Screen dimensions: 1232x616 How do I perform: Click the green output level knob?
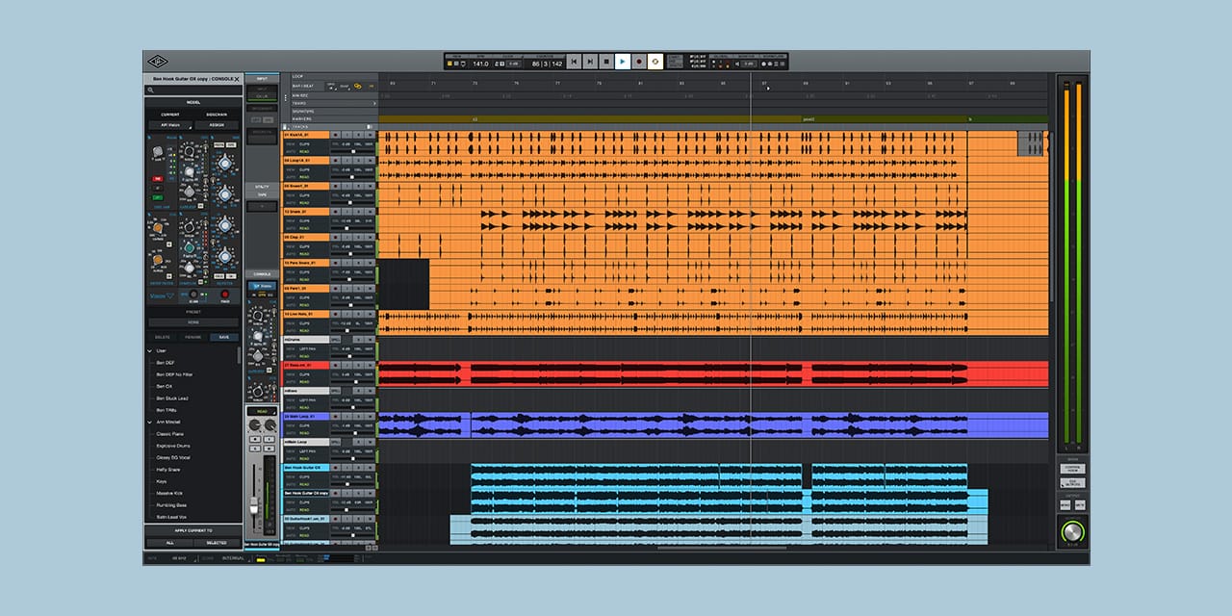1071,532
